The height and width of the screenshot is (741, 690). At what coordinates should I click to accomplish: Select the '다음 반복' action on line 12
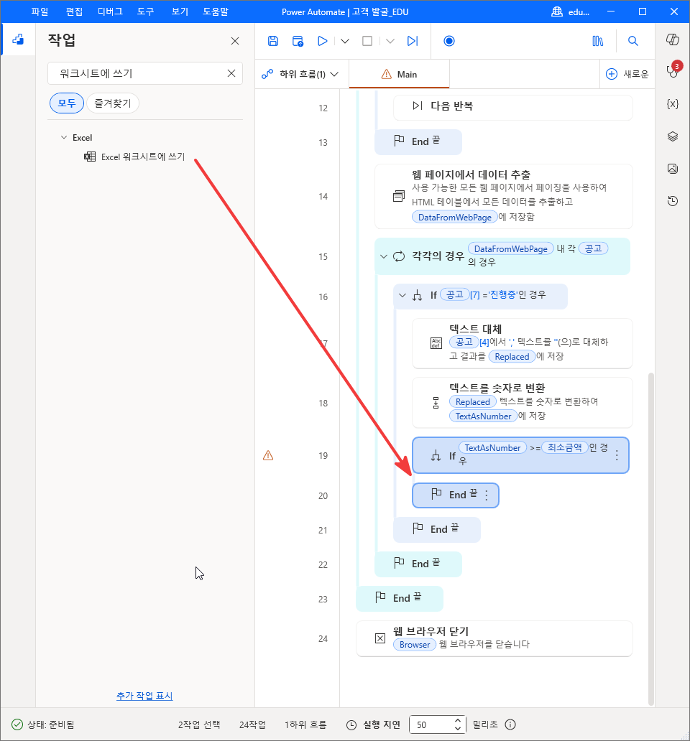513,107
